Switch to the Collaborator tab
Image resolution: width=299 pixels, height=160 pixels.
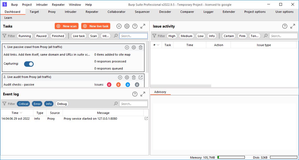116,12
